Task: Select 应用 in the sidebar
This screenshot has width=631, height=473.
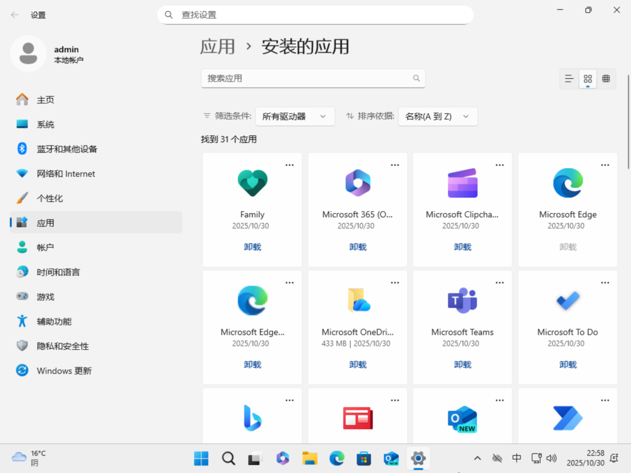Action: pyautogui.click(x=96, y=223)
